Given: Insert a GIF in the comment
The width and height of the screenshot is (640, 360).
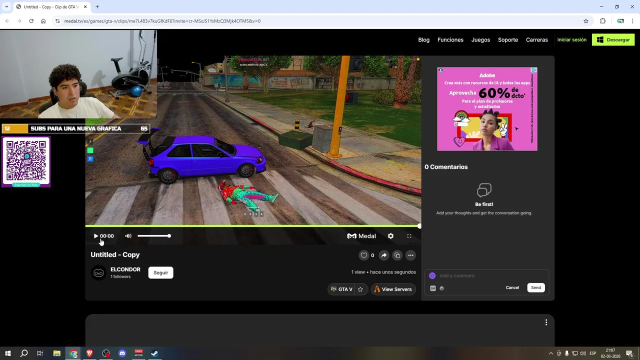Looking at the screenshot, I should [x=433, y=288].
